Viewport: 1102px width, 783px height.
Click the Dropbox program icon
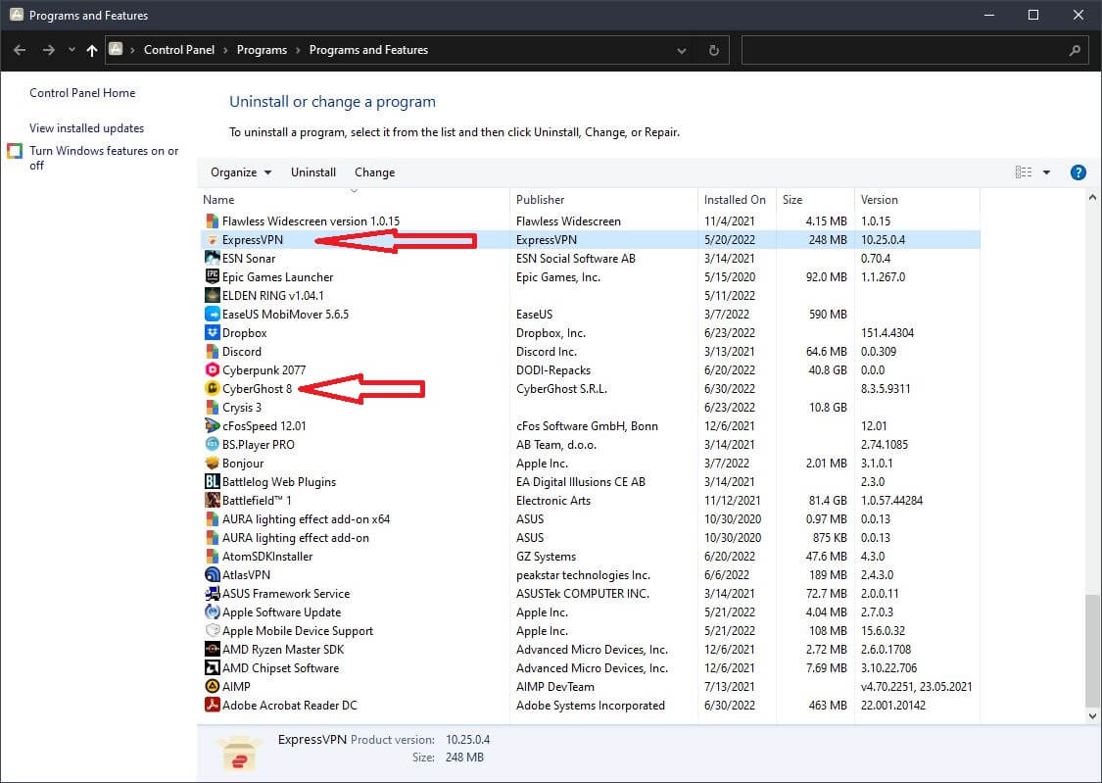pyautogui.click(x=212, y=332)
